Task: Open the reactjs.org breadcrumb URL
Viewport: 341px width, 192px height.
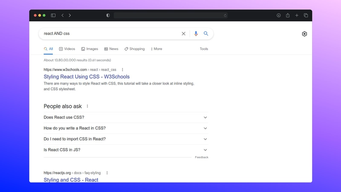Action: (72, 173)
